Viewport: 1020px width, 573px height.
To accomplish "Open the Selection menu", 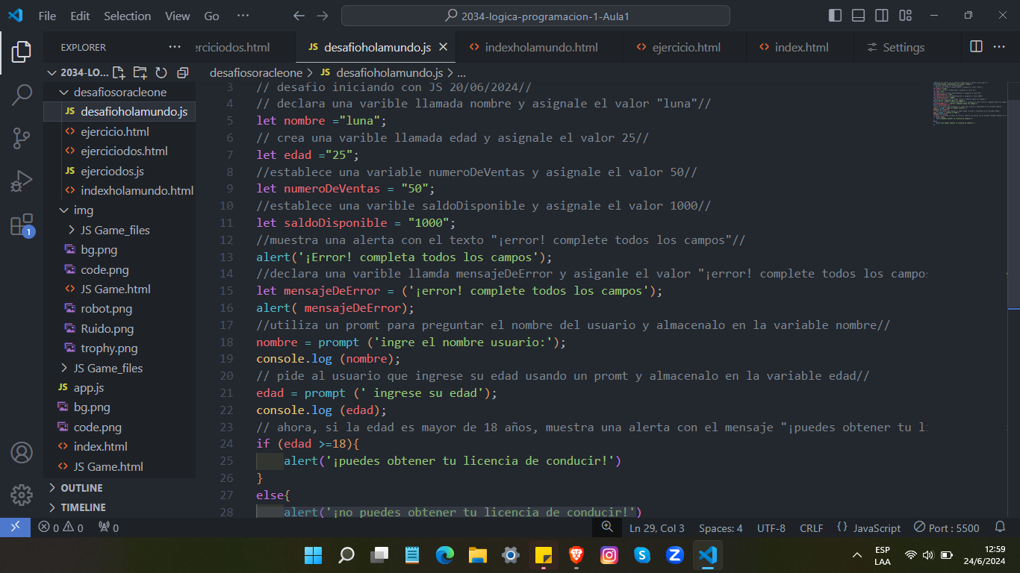I will tap(127, 16).
